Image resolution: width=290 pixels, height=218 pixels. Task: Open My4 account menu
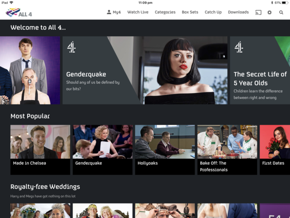click(x=114, y=12)
